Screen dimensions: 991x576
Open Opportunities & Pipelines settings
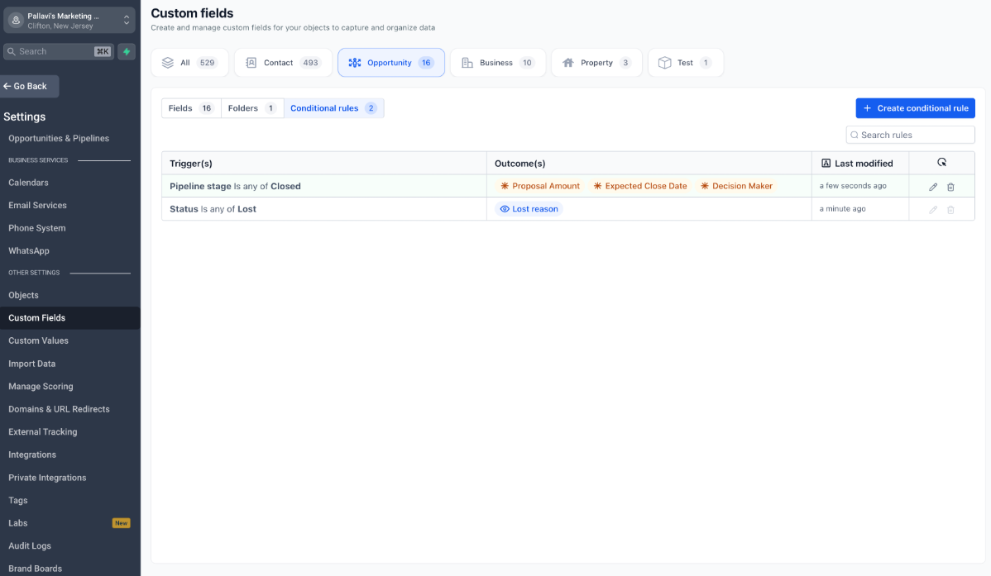[59, 138]
